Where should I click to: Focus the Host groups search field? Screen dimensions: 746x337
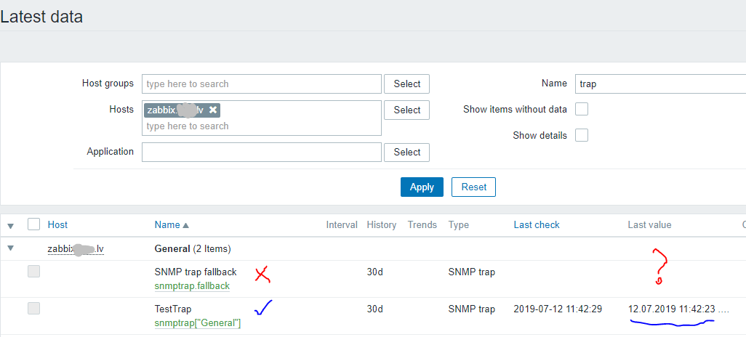(262, 84)
